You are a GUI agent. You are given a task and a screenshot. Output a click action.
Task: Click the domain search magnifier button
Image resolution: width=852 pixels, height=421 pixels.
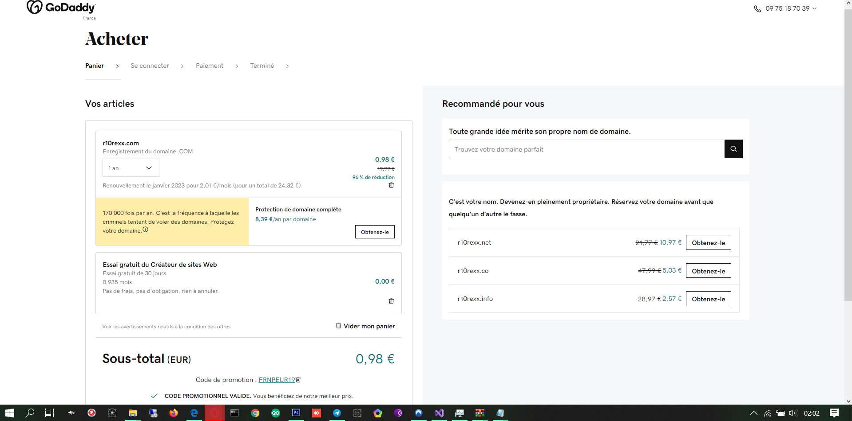tap(733, 149)
